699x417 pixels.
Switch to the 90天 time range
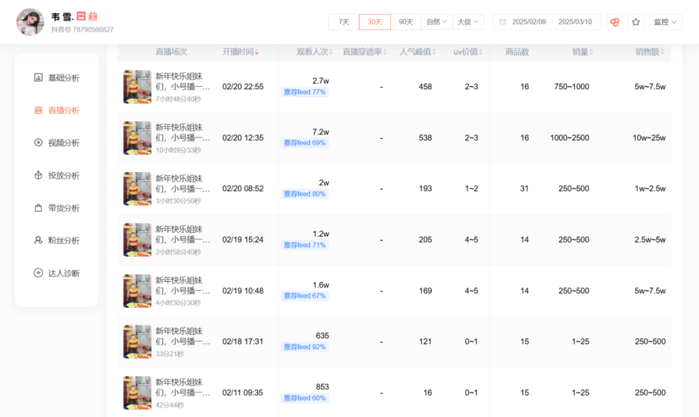click(x=406, y=22)
